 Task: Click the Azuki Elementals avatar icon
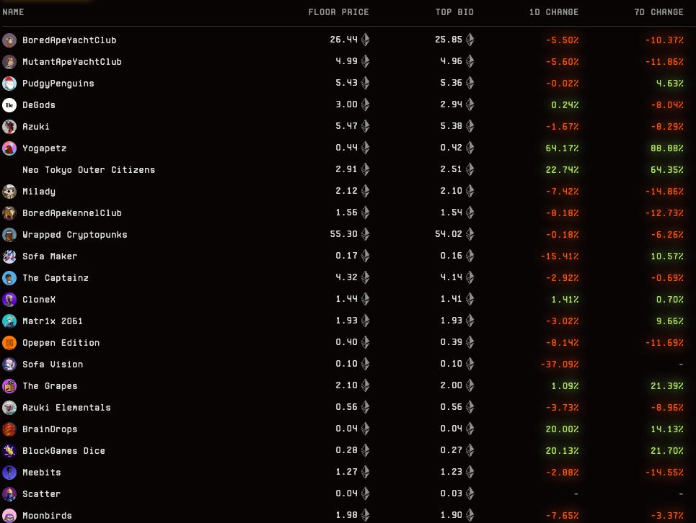(9, 407)
